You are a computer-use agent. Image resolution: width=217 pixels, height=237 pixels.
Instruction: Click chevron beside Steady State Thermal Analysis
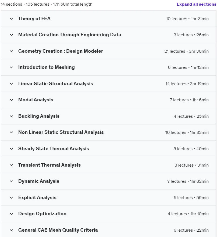tap(11, 149)
